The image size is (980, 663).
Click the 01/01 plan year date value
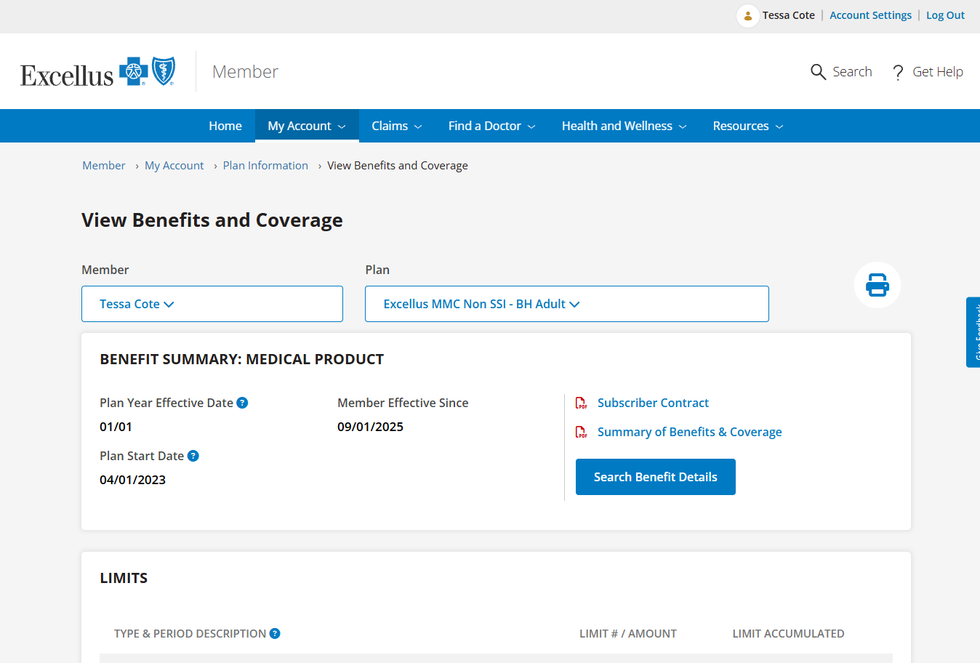116,427
